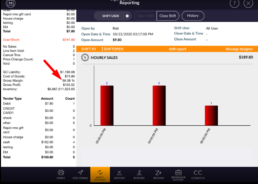The image size is (258, 184).
Task: Open help via question mark icon
Action: click(x=234, y=4)
